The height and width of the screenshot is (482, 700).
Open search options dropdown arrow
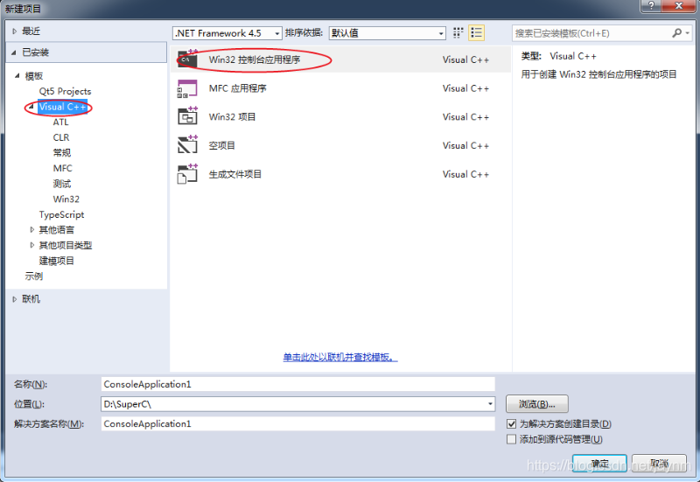688,33
